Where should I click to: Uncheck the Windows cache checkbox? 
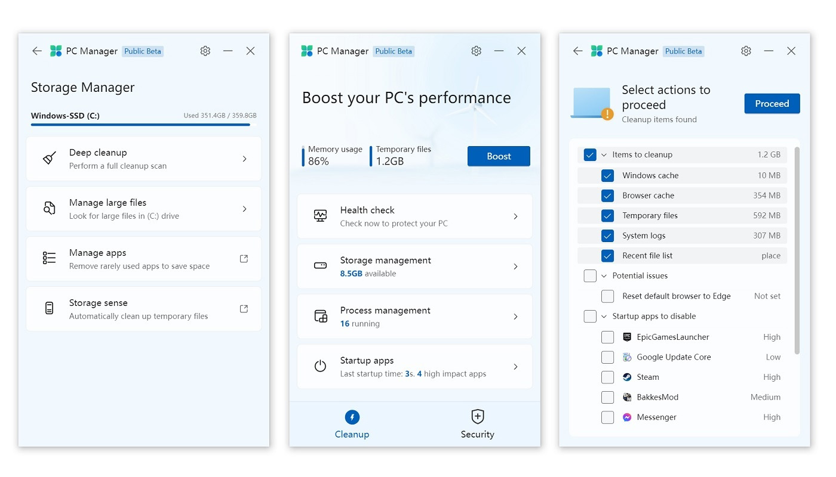607,175
